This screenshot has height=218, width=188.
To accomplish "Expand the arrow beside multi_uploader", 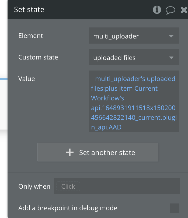I will 171,36.
